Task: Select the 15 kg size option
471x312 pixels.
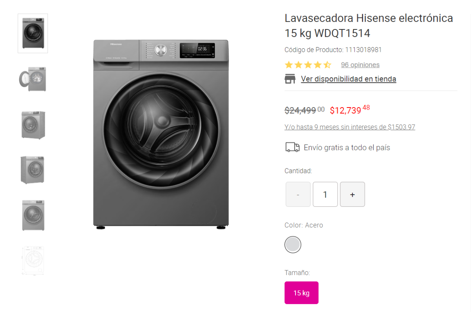Action: [x=301, y=293]
